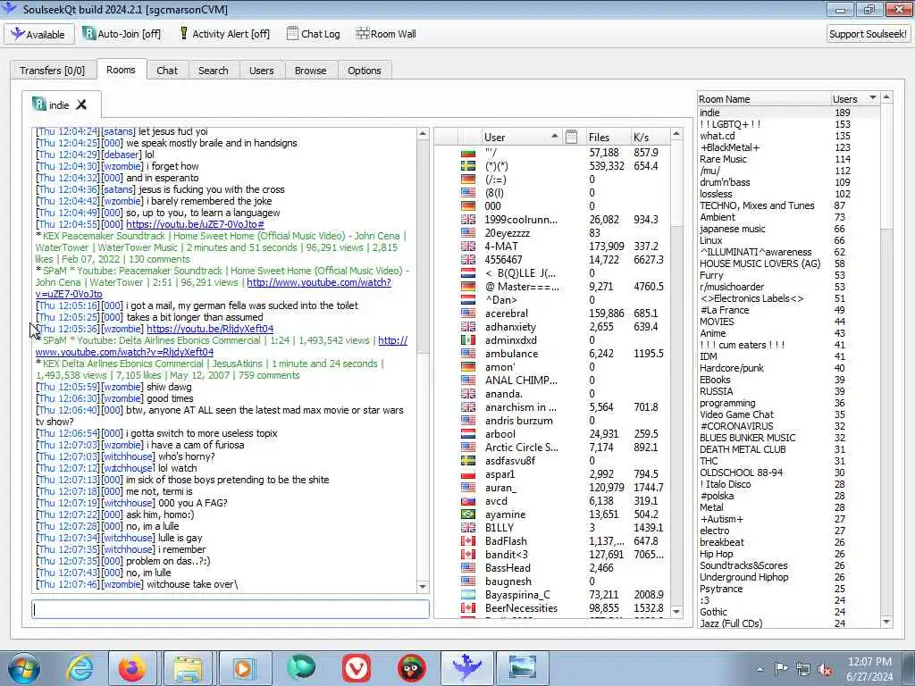
Task: Click chat log scrollbar up arrow
Action: pyautogui.click(x=423, y=134)
